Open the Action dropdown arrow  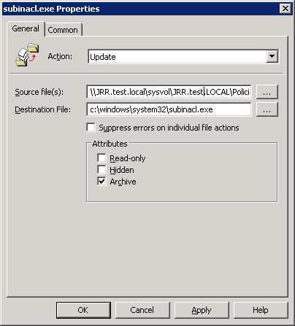(x=272, y=56)
